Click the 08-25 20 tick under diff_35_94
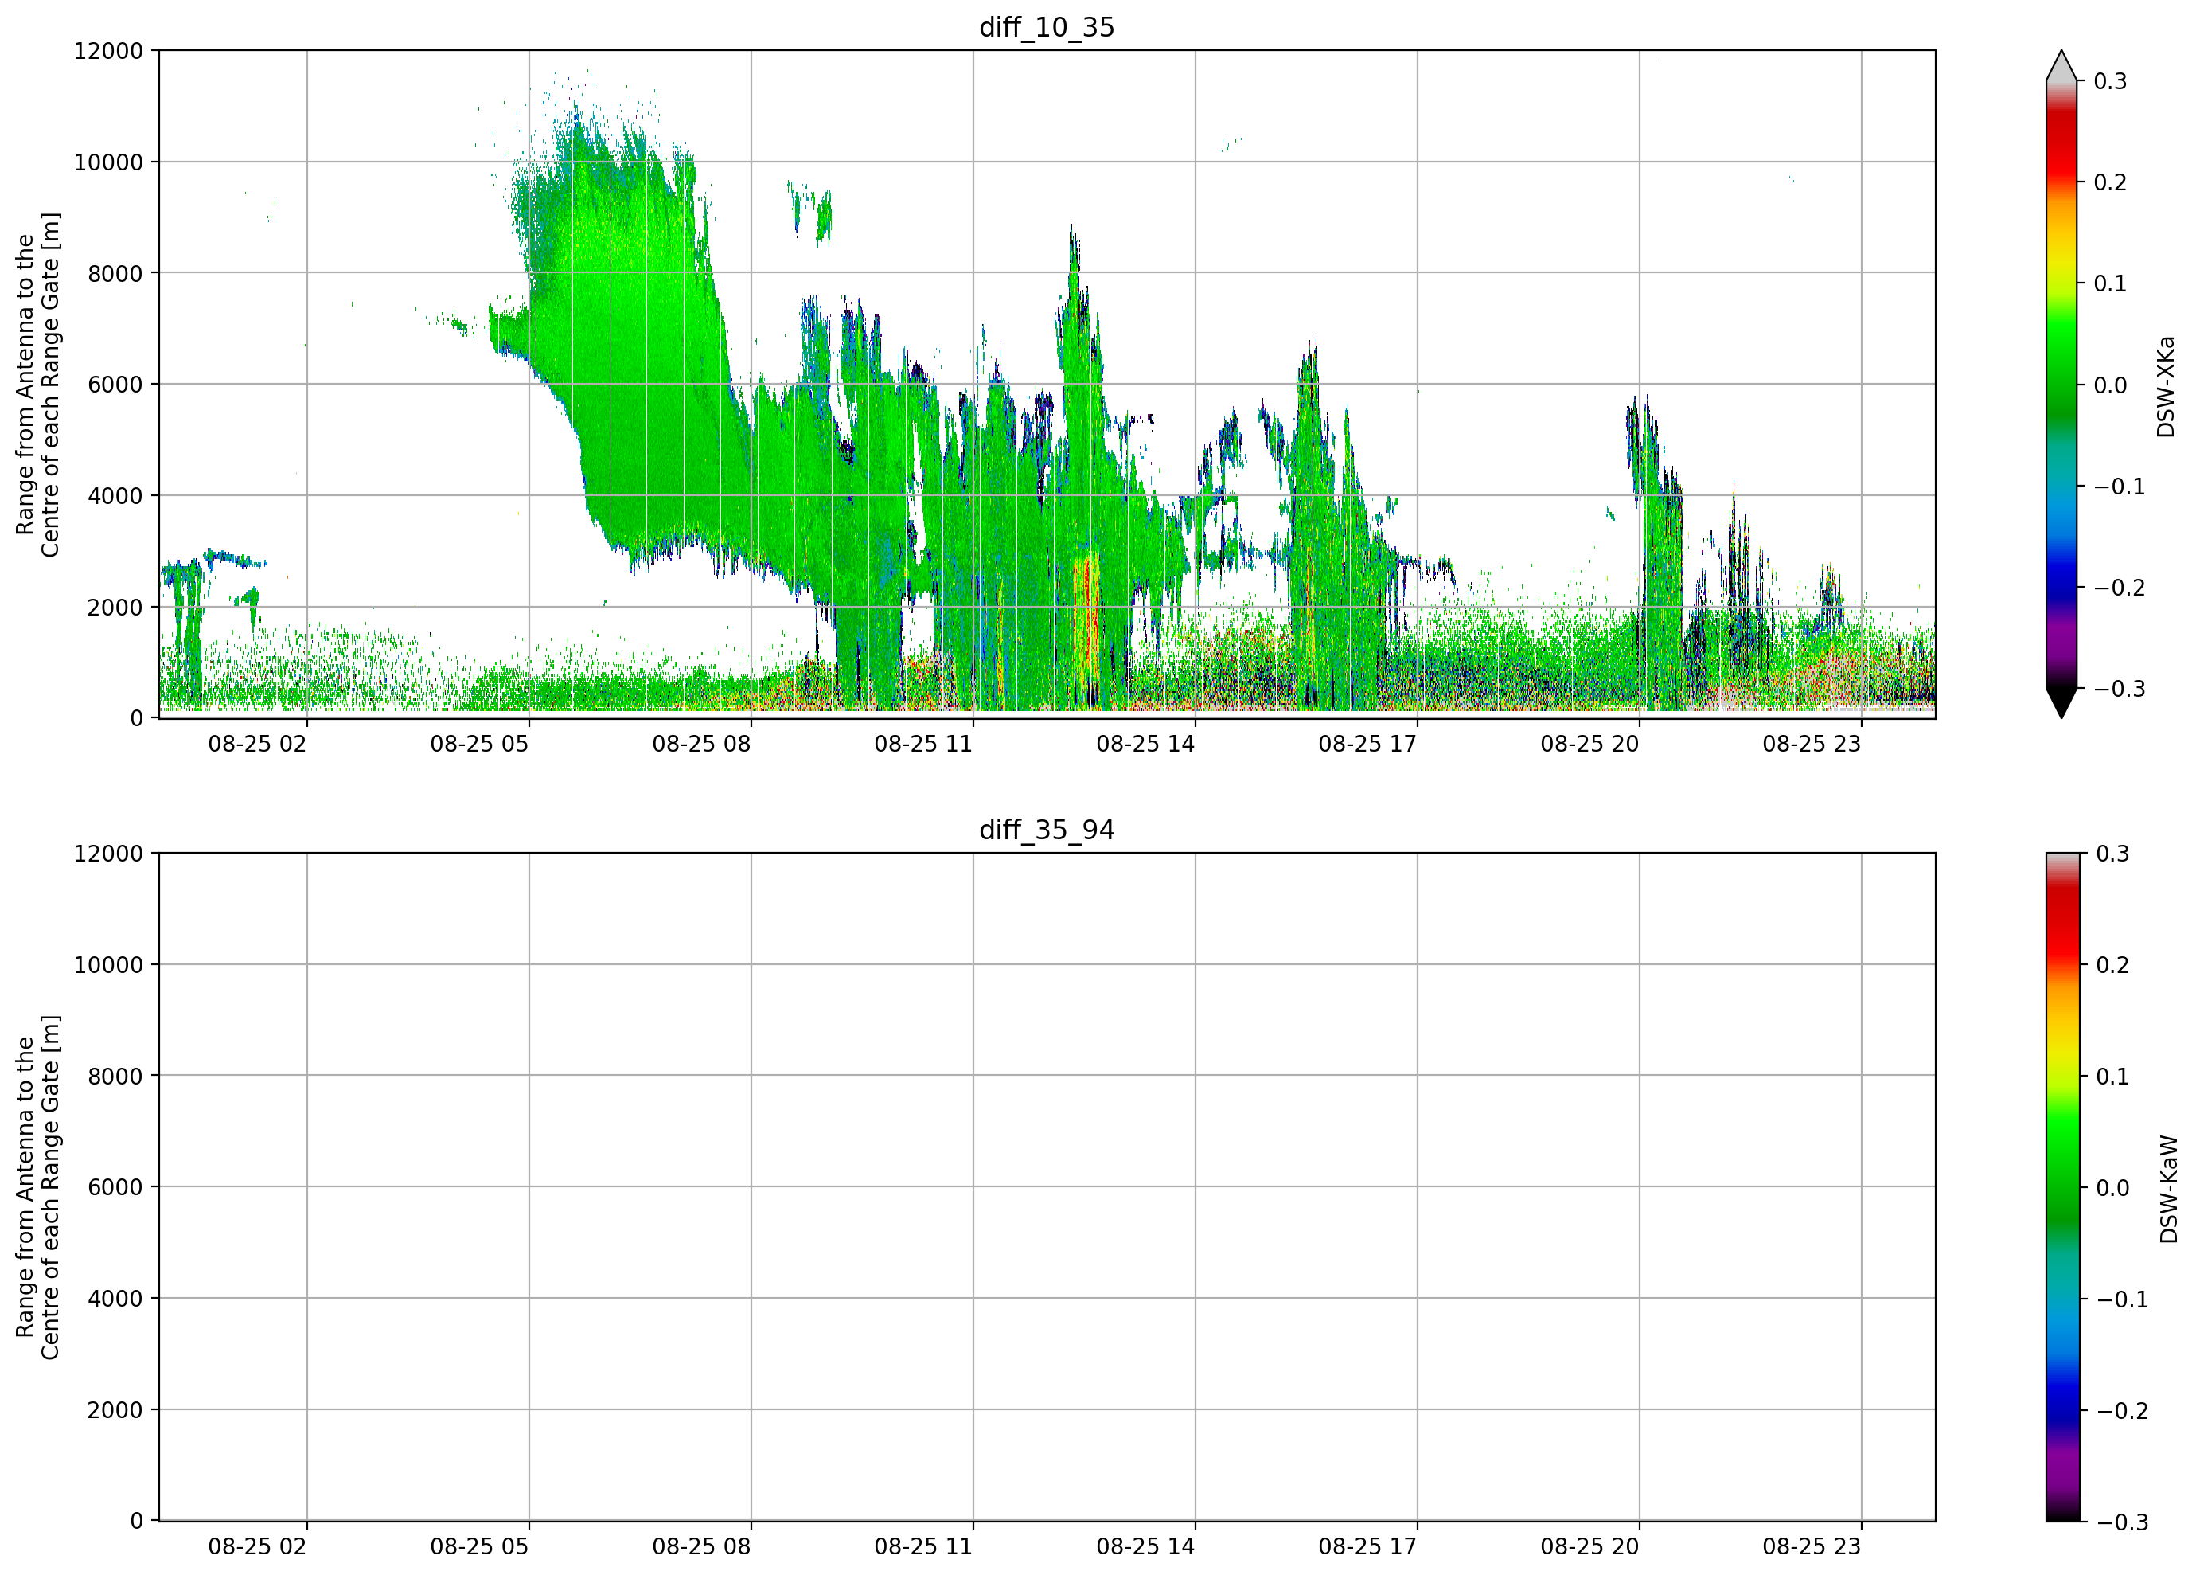The height and width of the screenshot is (1575, 2196). pyautogui.click(x=1589, y=1547)
